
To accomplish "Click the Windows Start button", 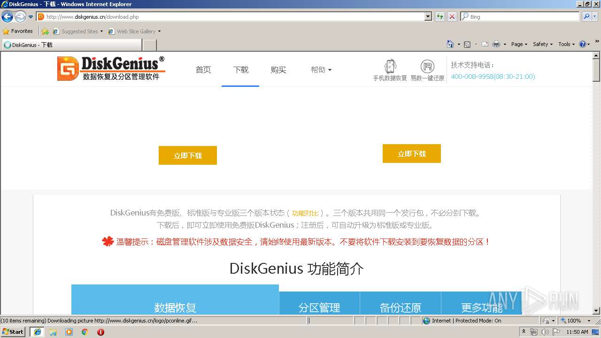I will 13,332.
